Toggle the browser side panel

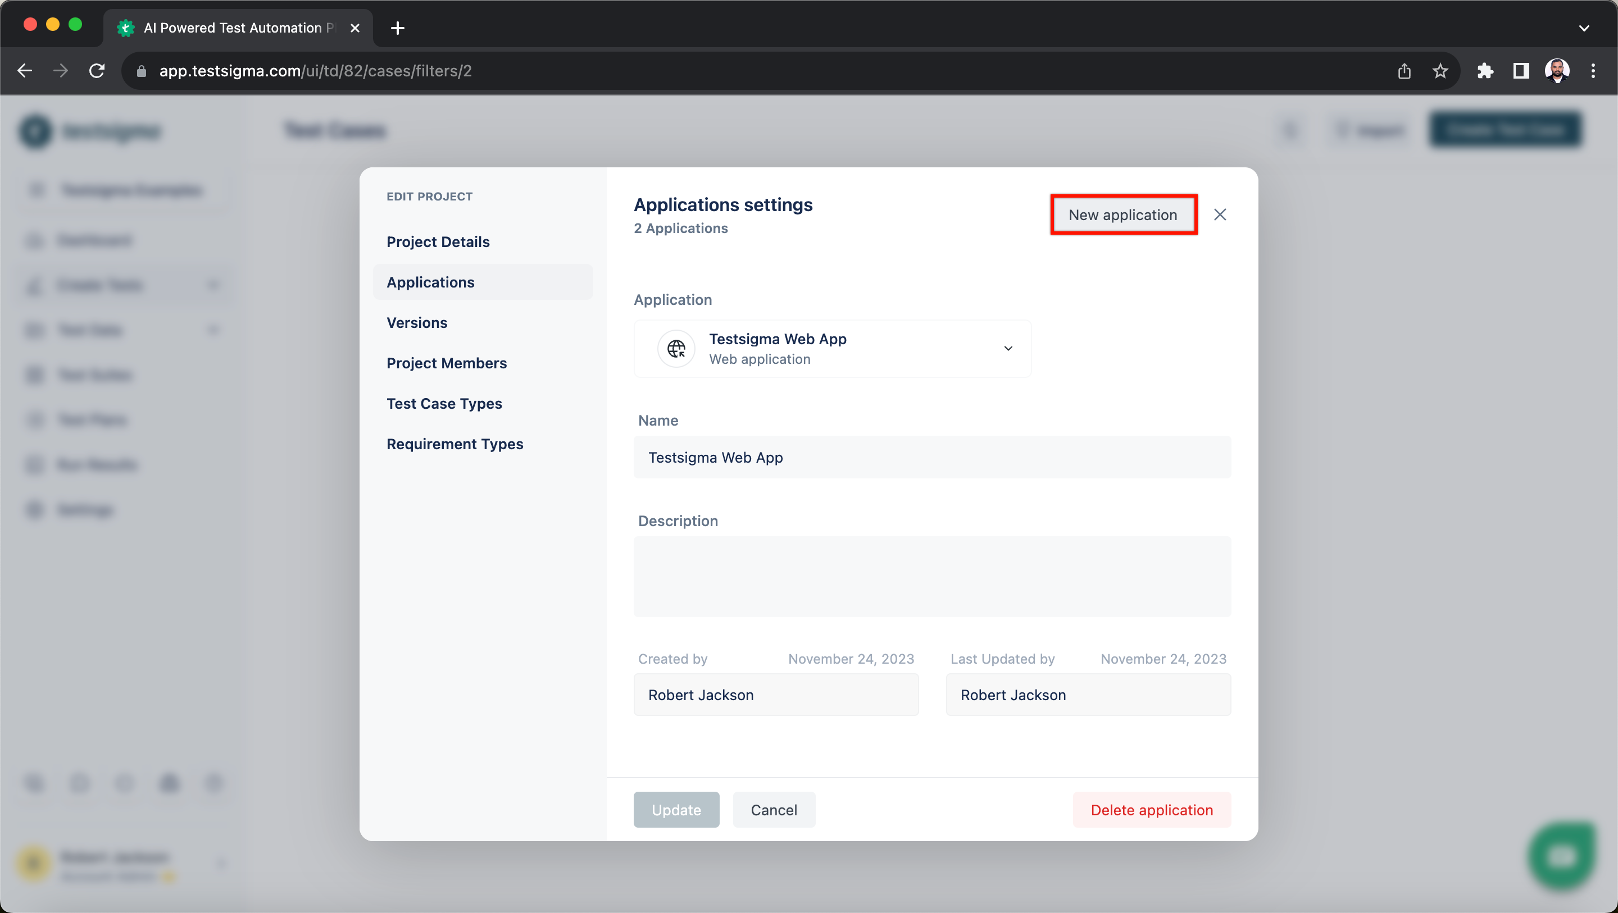pos(1521,71)
